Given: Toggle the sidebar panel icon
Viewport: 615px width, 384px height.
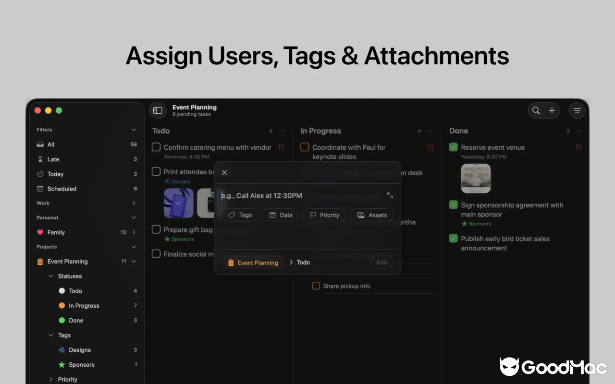Looking at the screenshot, I should [158, 110].
